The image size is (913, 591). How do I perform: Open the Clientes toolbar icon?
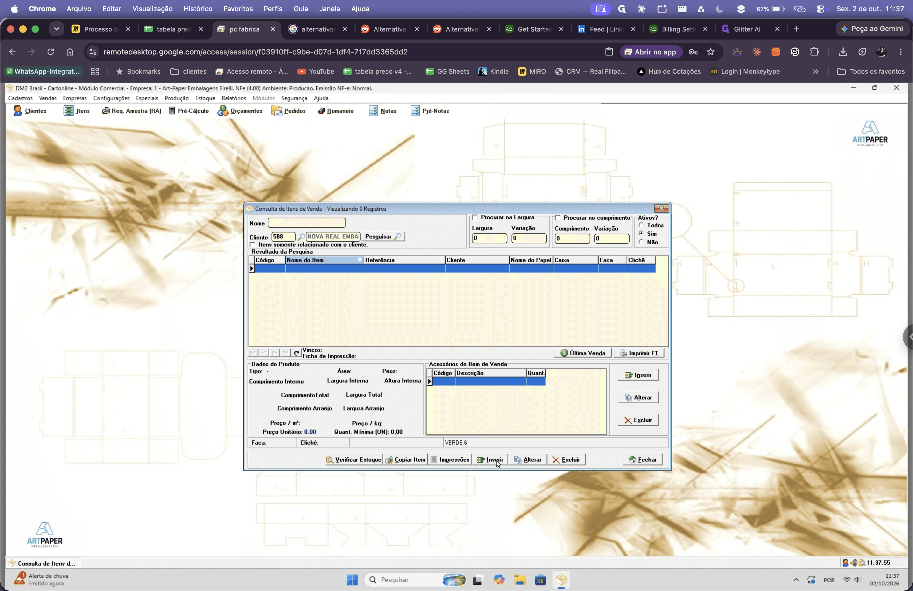30,111
